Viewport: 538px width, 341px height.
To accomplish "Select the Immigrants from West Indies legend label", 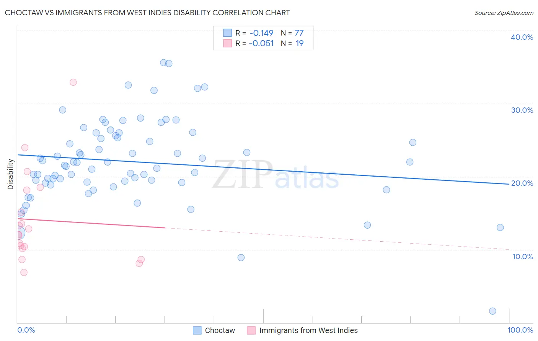I will (308, 330).
